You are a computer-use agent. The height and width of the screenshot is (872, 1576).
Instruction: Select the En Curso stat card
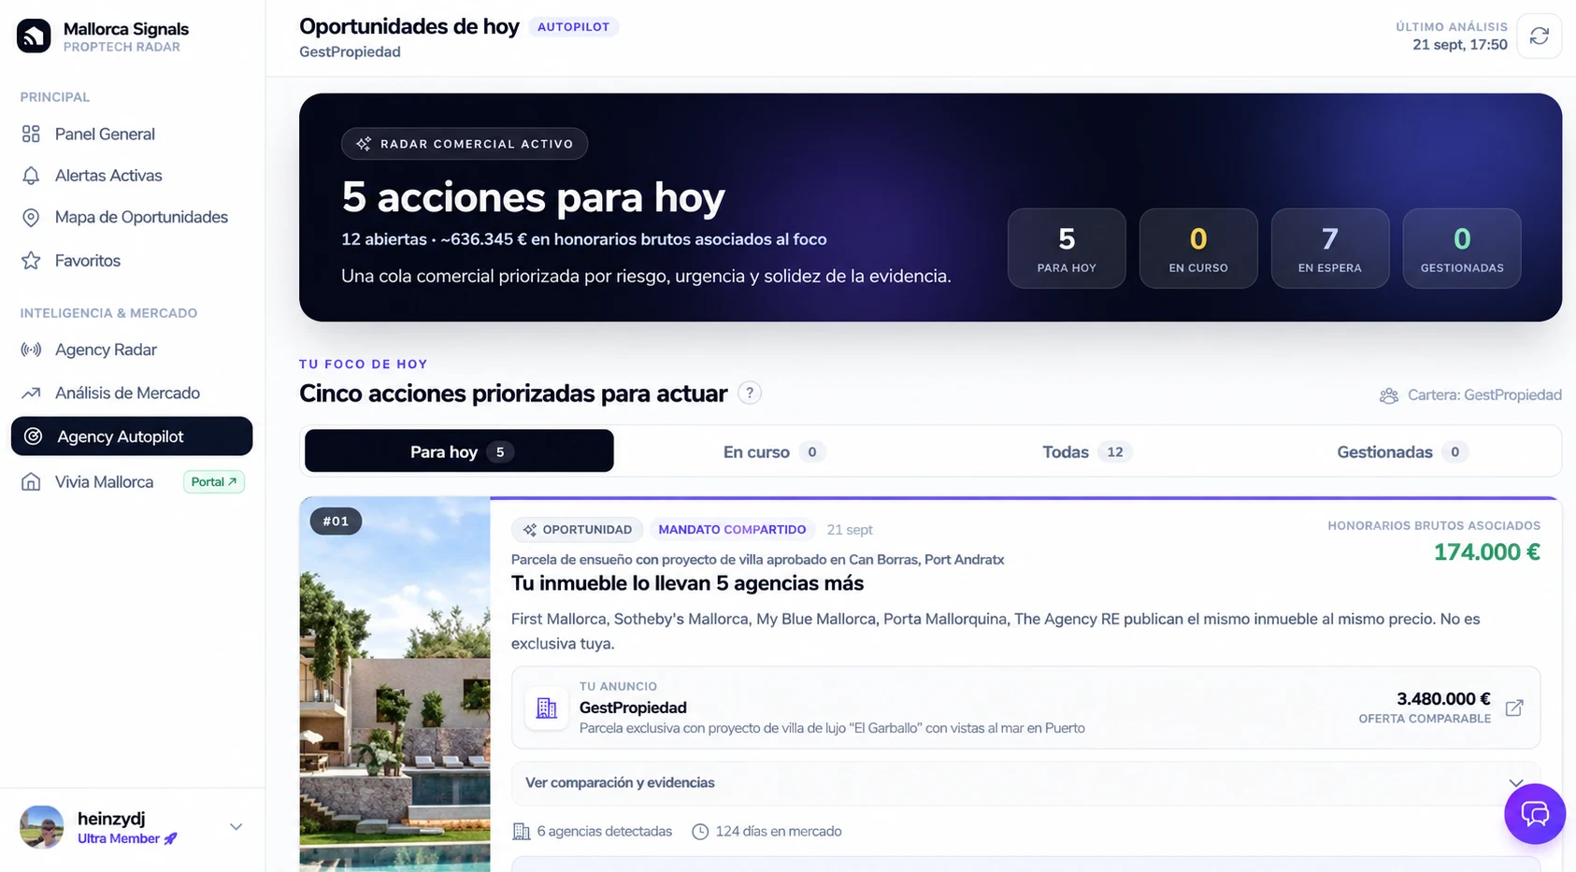pos(1198,249)
